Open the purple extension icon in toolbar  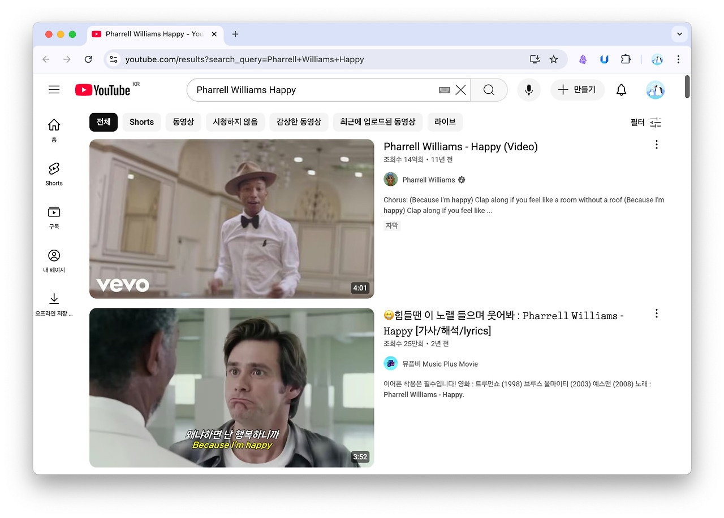click(x=583, y=59)
